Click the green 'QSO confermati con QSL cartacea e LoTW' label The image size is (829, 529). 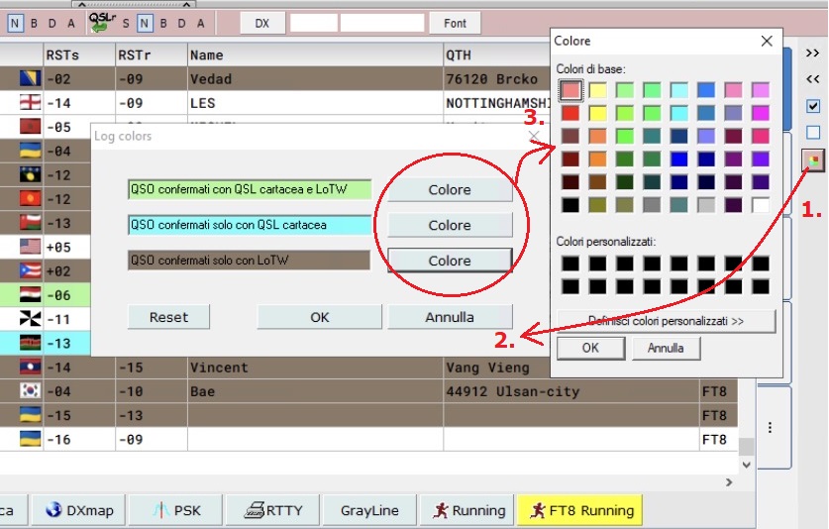[250, 189]
